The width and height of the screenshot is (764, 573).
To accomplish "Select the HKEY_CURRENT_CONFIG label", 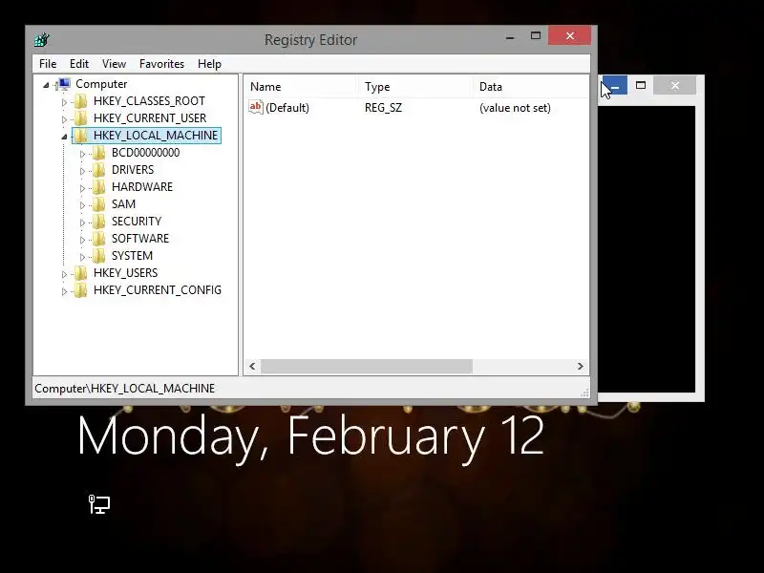I will [158, 290].
